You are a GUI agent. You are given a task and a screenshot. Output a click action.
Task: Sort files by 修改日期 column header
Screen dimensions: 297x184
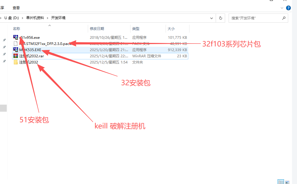tap(97, 29)
